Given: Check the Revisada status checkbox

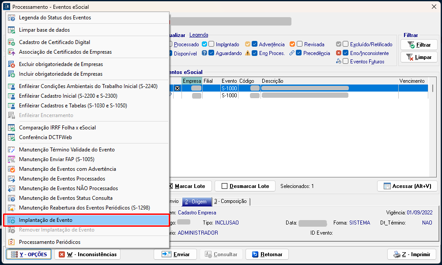Looking at the screenshot, I should coord(299,44).
